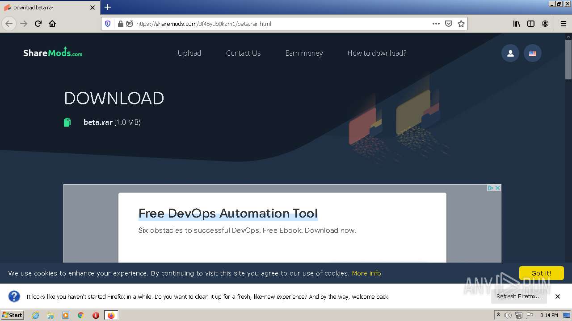
Task: Open Windows Media Player from the taskbar
Action: [66, 315]
